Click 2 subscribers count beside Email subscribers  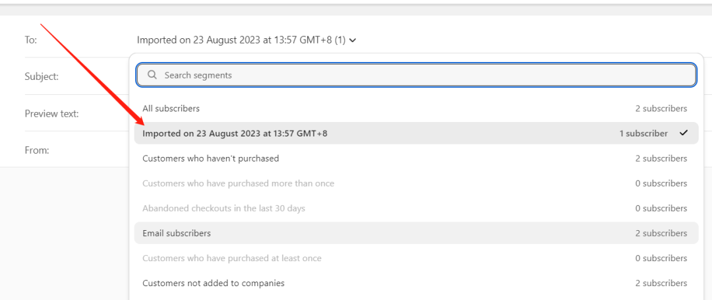pos(661,233)
